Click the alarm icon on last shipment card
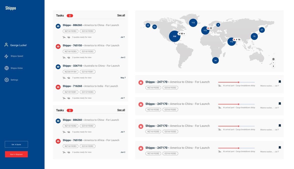Viewport: 294px width, 169px height. click(x=141, y=148)
